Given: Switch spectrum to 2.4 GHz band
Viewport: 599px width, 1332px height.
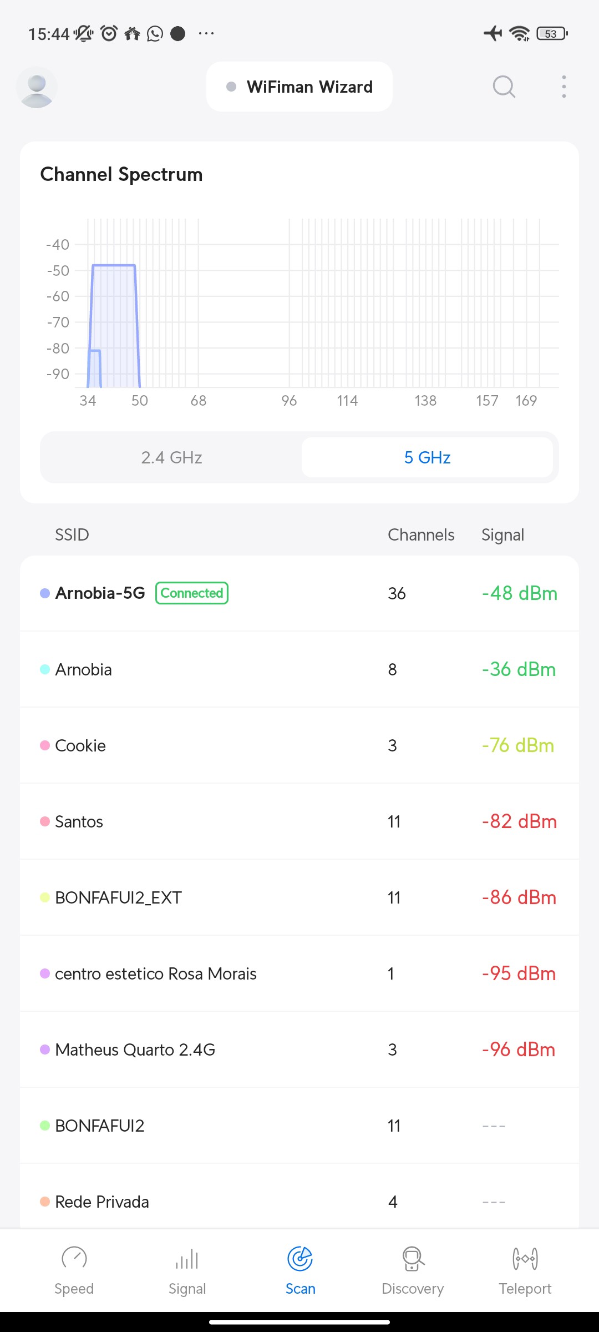Looking at the screenshot, I should [171, 457].
